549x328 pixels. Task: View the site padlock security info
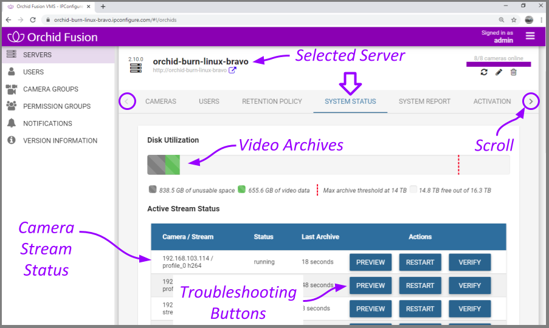[x=48, y=20]
